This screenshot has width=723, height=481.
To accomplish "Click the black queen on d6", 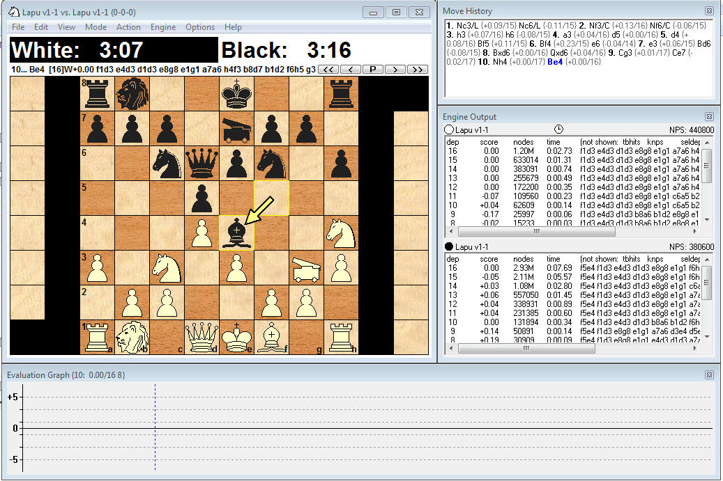I will (x=202, y=163).
